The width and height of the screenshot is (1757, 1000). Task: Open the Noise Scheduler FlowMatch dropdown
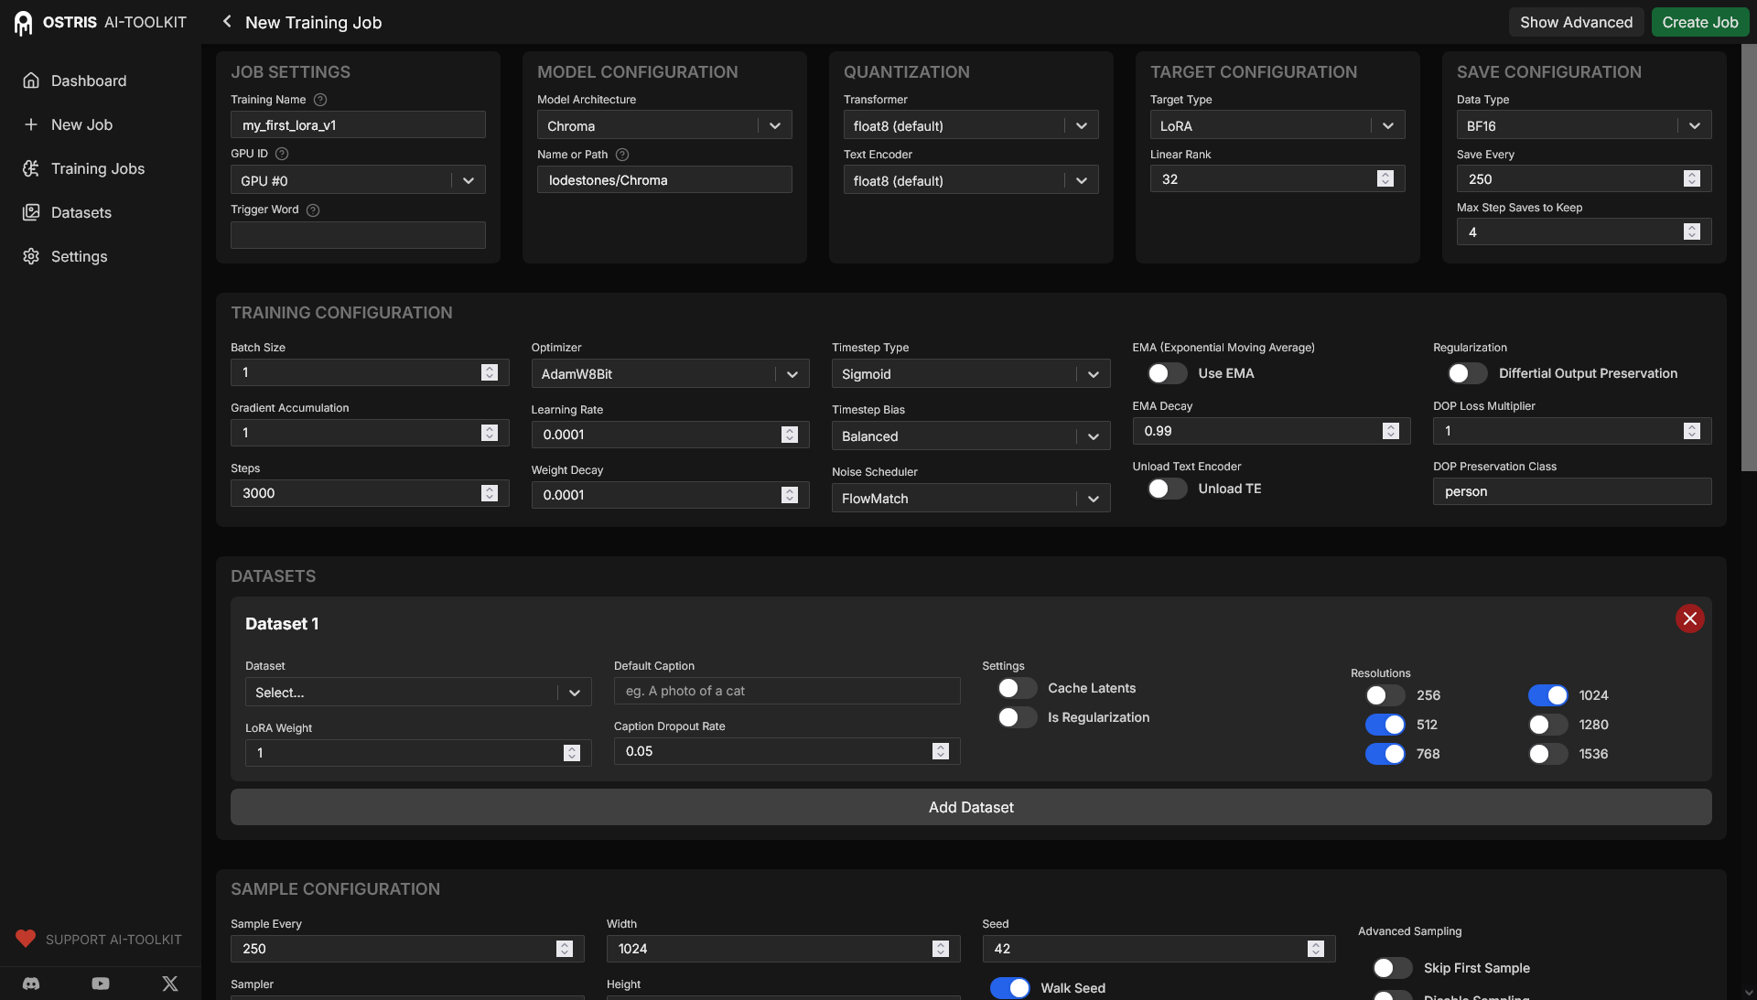pyautogui.click(x=971, y=498)
